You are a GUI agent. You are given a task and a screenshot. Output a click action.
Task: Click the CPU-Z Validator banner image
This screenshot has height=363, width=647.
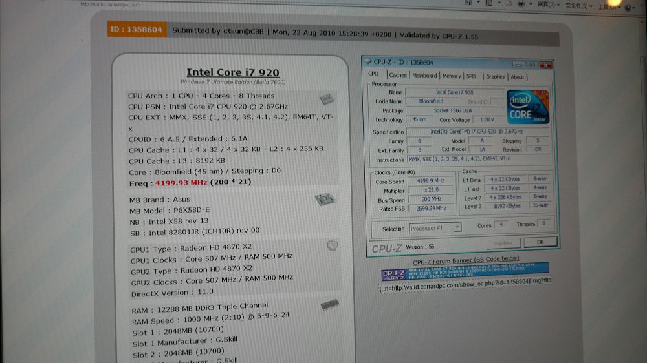pyautogui.click(x=465, y=271)
